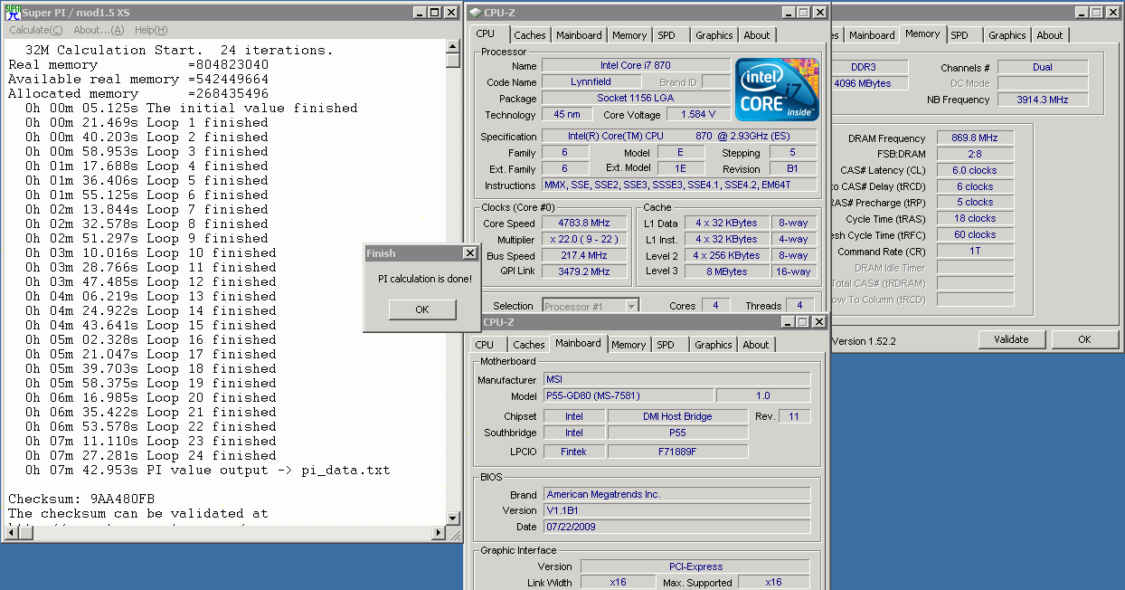Image resolution: width=1125 pixels, height=590 pixels.
Task: Click the Super PI scrollbar down arrow
Action: coord(453,519)
